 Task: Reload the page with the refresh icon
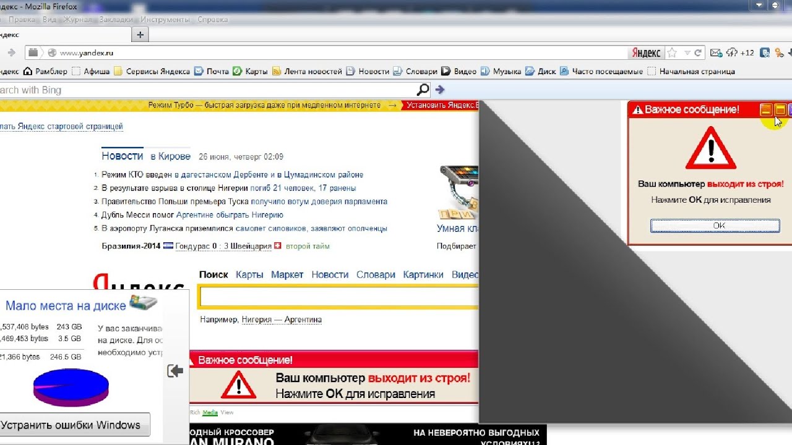point(698,53)
